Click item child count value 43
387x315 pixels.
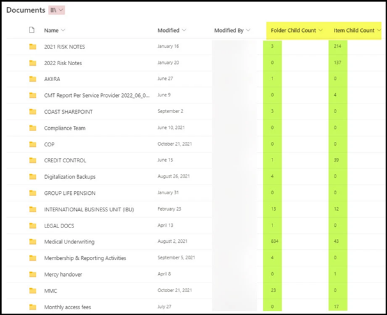336,241
